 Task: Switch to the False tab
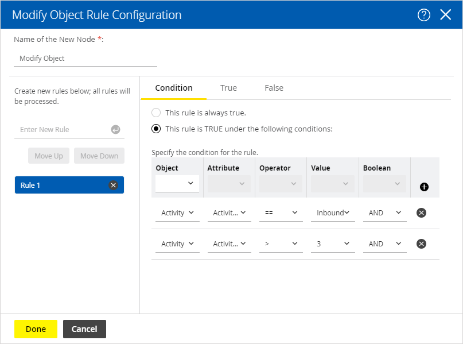[274, 88]
